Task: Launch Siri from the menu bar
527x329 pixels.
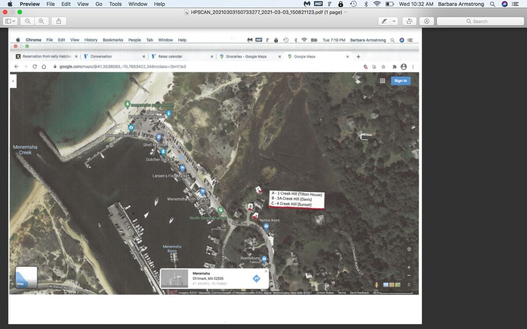Action: (x=505, y=4)
